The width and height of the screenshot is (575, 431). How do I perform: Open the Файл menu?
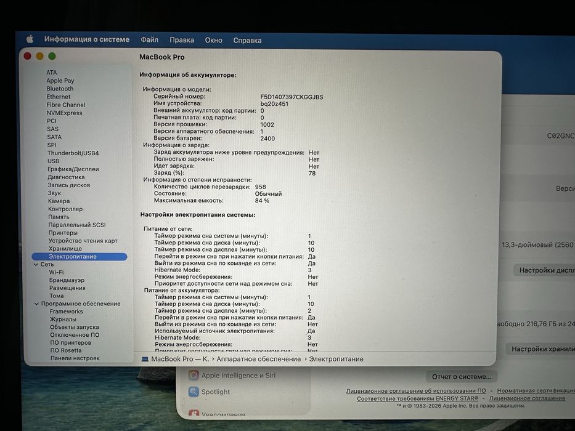pyautogui.click(x=150, y=39)
